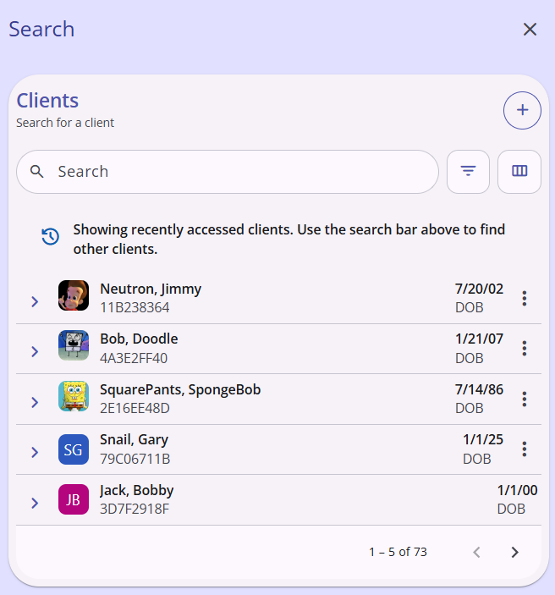Open more options for SquarePants, SpongeBob
555x595 pixels.
[x=525, y=399]
